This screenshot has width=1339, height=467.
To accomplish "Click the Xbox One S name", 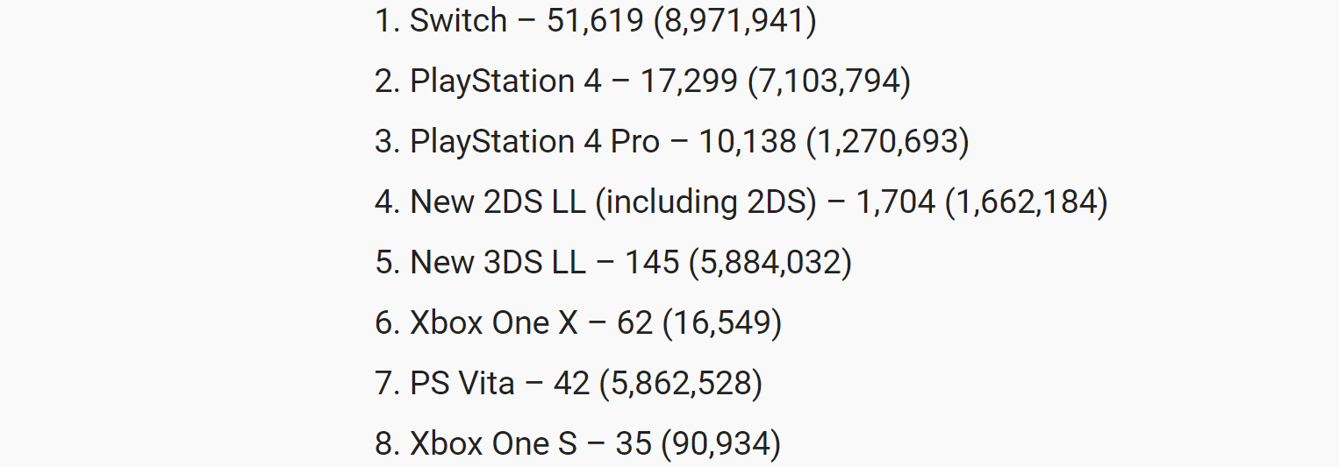I will pos(494,444).
